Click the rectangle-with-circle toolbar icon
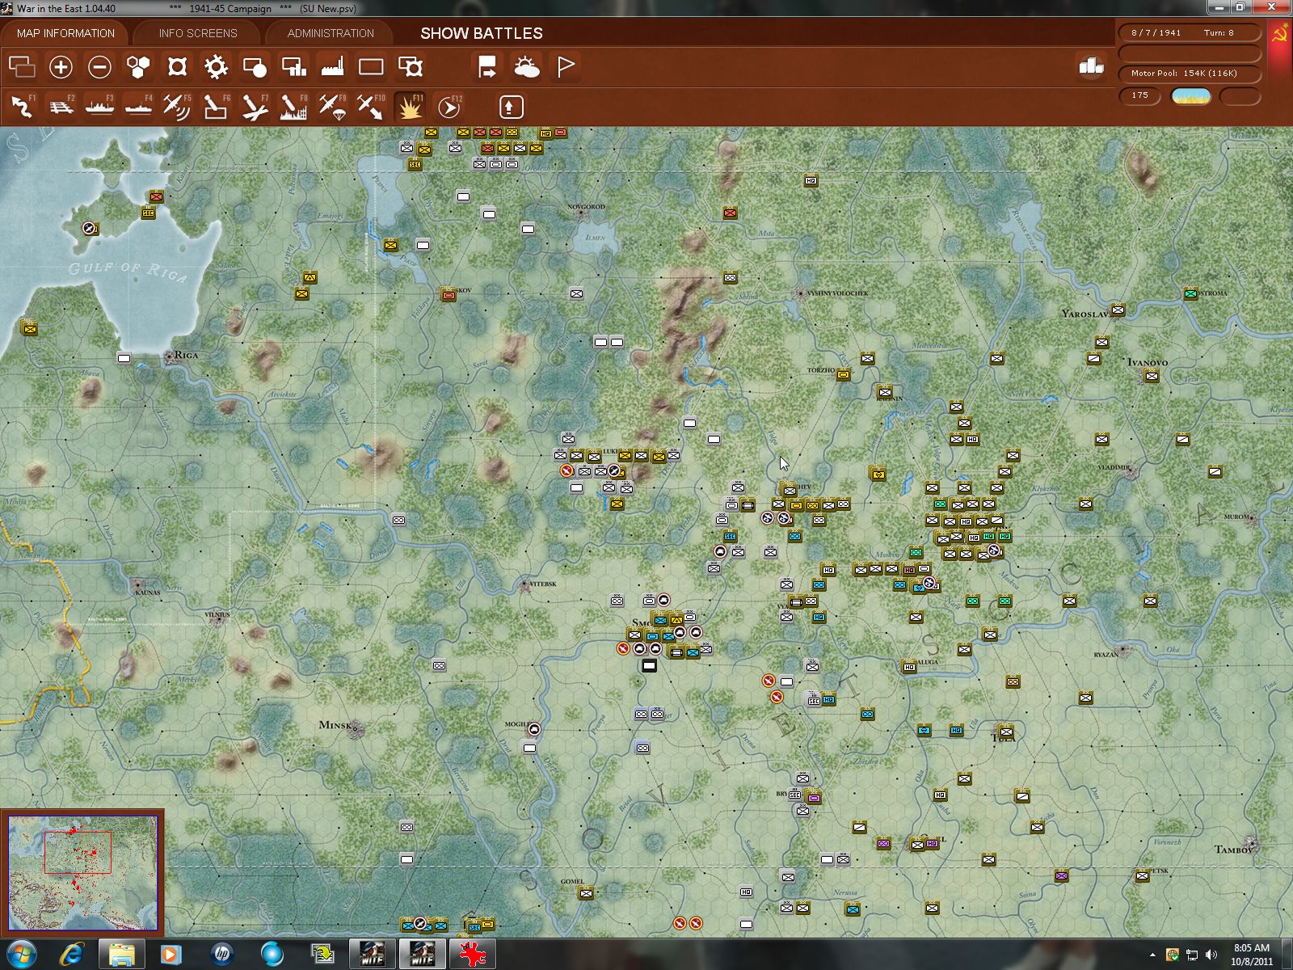 tap(255, 67)
